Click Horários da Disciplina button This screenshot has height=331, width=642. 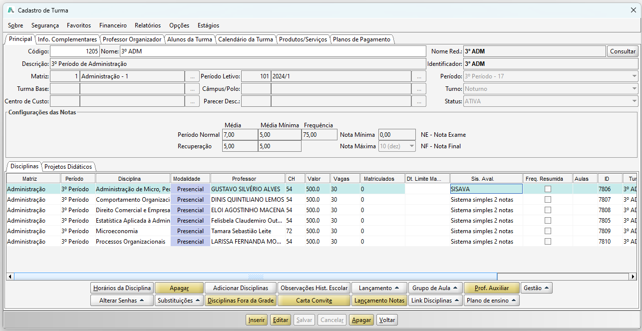point(121,288)
